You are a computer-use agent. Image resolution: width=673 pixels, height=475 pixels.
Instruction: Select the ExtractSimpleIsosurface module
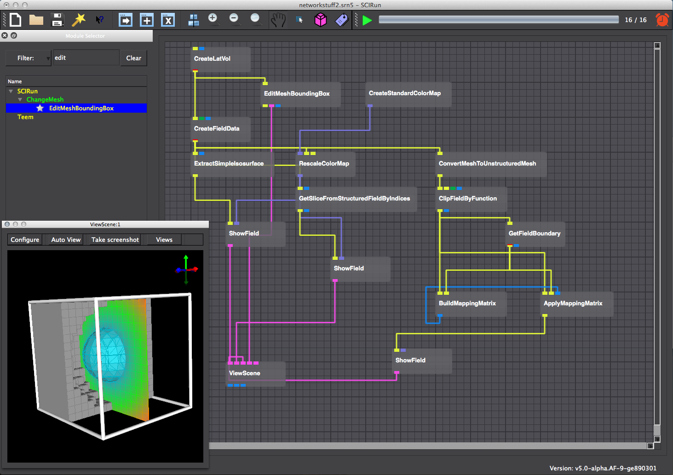pos(233,164)
